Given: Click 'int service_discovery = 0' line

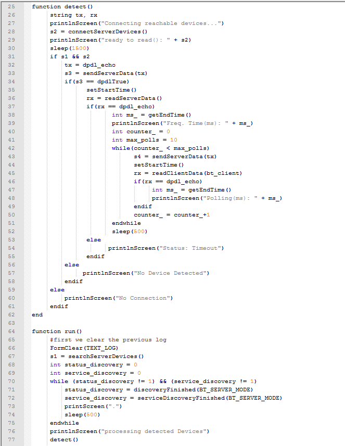Looking at the screenshot, I should click(95, 373).
